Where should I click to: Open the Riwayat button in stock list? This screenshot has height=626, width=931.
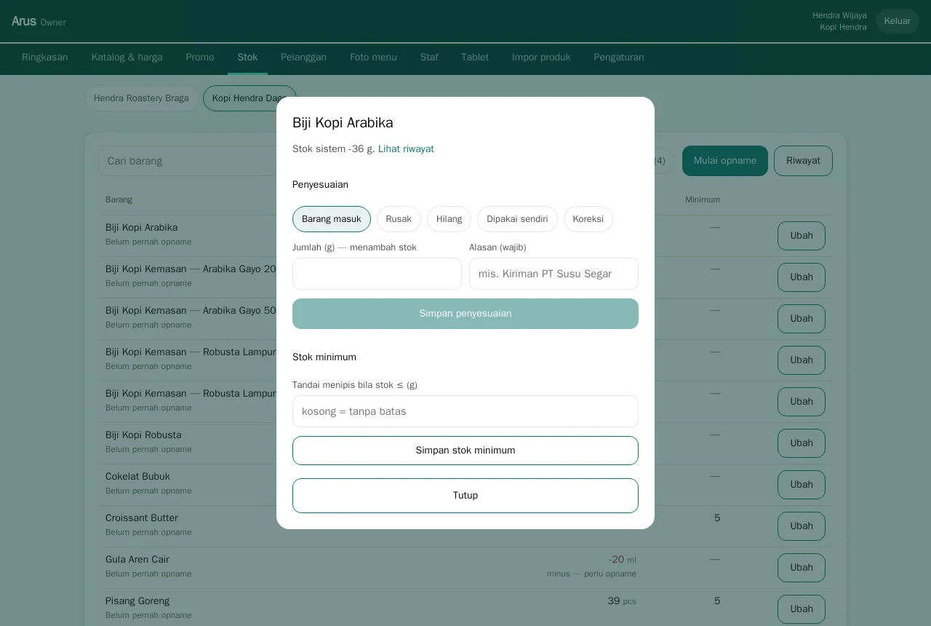tap(803, 161)
